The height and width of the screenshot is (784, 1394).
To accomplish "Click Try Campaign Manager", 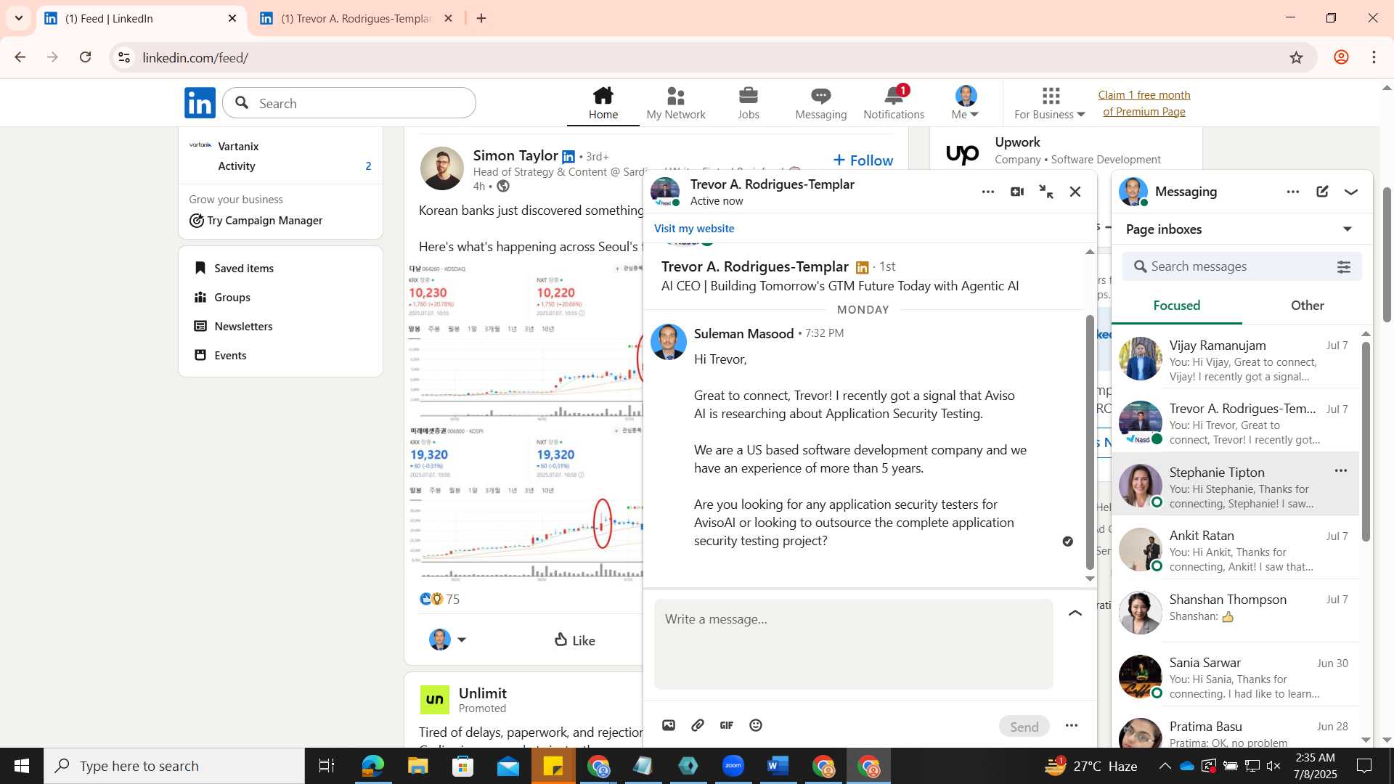I will (x=256, y=221).
